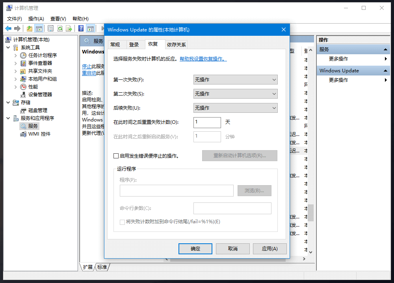Open 任务计划程序 tree node
This screenshot has width=394, height=283.
pyautogui.click(x=43, y=55)
